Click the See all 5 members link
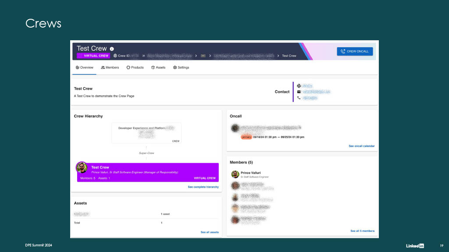 click(362, 231)
